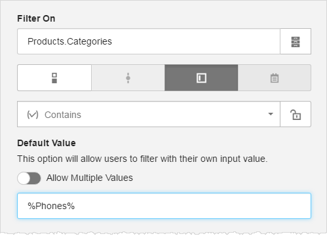Image resolution: width=327 pixels, height=236 pixels.
Task: Click the 'This option will allow users' description
Action: (142, 159)
